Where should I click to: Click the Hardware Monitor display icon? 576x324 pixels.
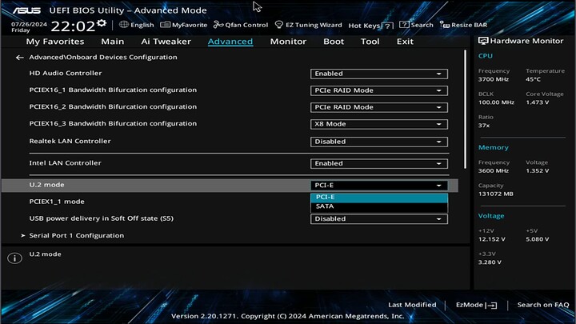point(483,41)
